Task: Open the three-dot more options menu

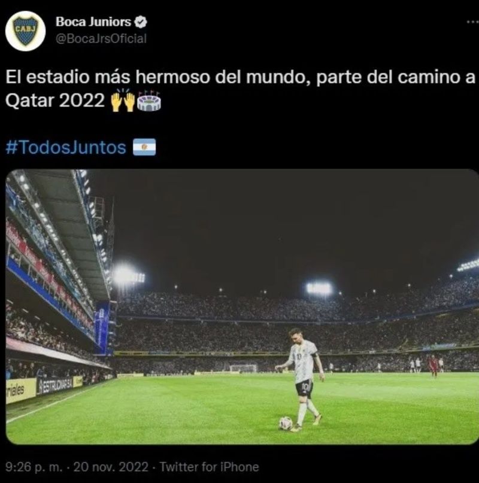Action: click(x=473, y=22)
